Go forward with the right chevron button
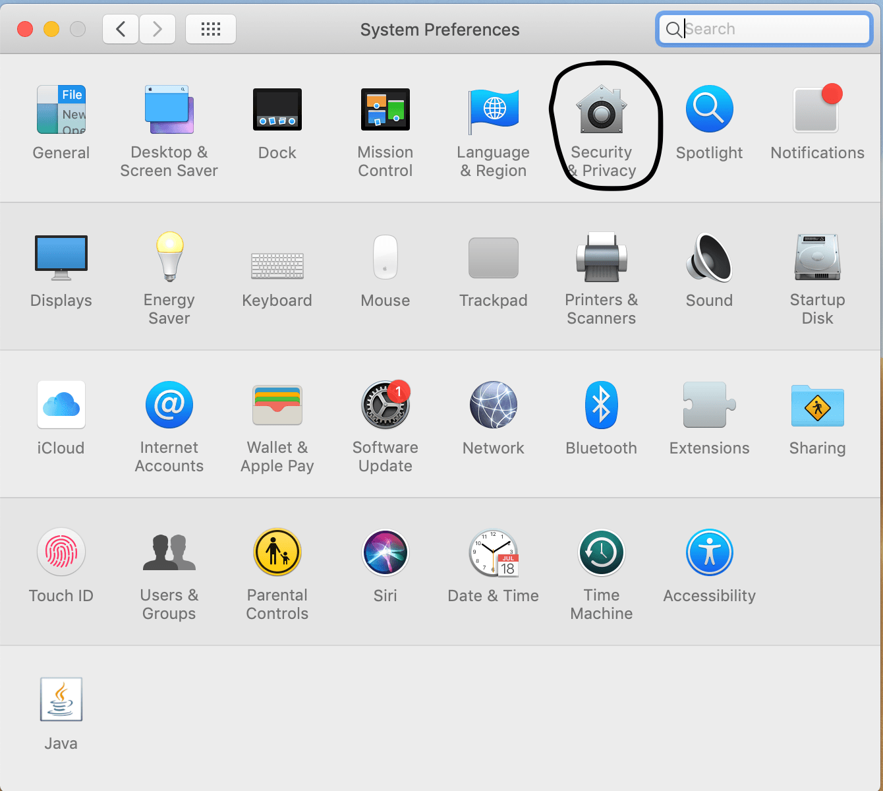Screen dimensions: 883x791 pyautogui.click(x=157, y=29)
